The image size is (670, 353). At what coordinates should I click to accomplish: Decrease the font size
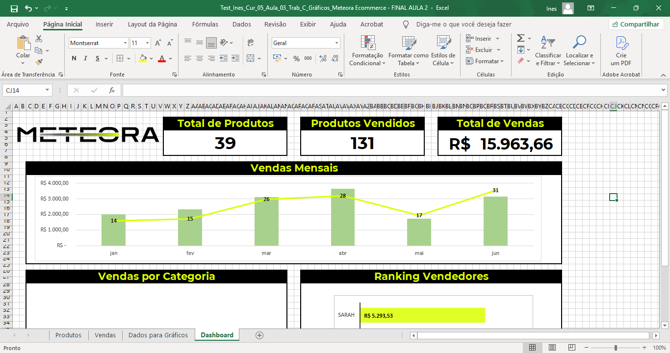[x=170, y=43]
